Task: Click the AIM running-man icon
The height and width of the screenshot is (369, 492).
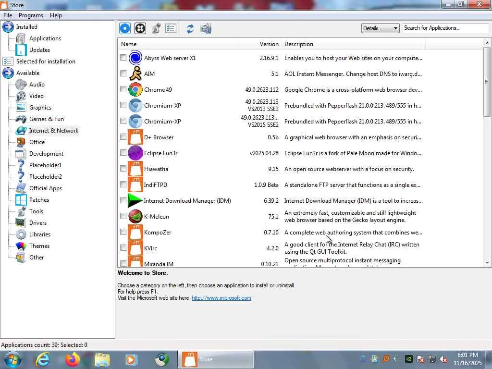Action: (135, 74)
